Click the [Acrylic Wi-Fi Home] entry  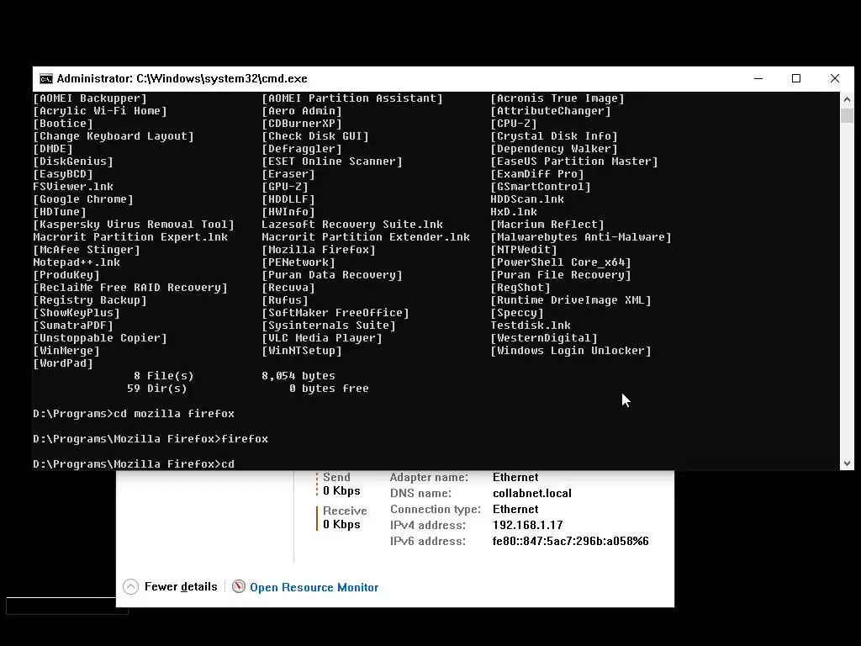pyautogui.click(x=100, y=111)
